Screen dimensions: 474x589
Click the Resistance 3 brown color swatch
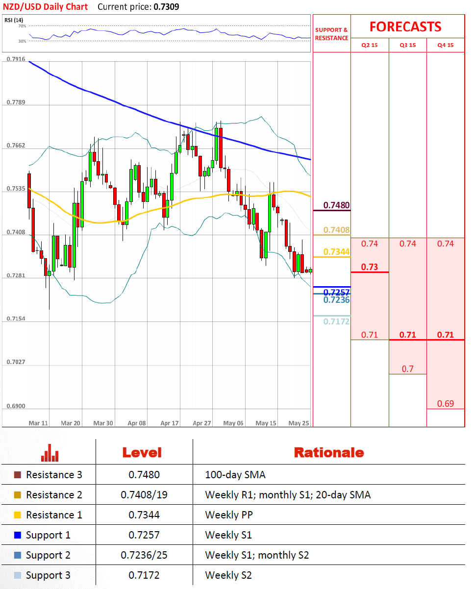click(18, 475)
